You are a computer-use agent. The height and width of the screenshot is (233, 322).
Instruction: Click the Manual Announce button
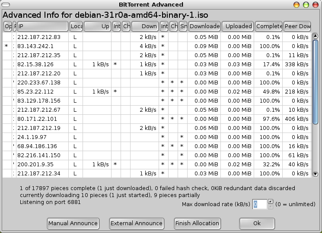(x=73, y=223)
